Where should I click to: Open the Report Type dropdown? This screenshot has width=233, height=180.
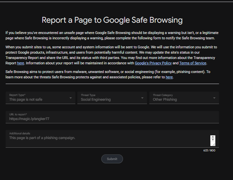(40, 98)
